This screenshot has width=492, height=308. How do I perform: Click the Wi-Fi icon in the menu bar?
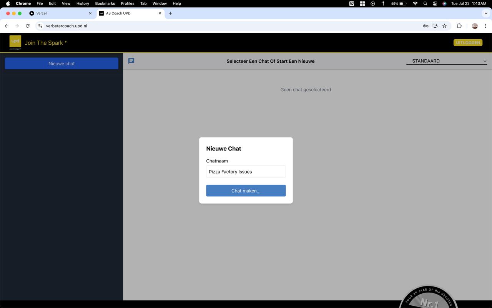pos(415,3)
